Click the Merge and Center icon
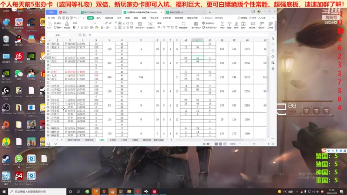Screen dimensions: 347x195 pyautogui.click(x=140, y=24)
